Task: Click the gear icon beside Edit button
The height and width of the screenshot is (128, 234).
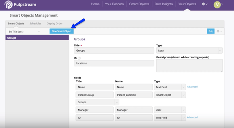Action: coord(219,31)
